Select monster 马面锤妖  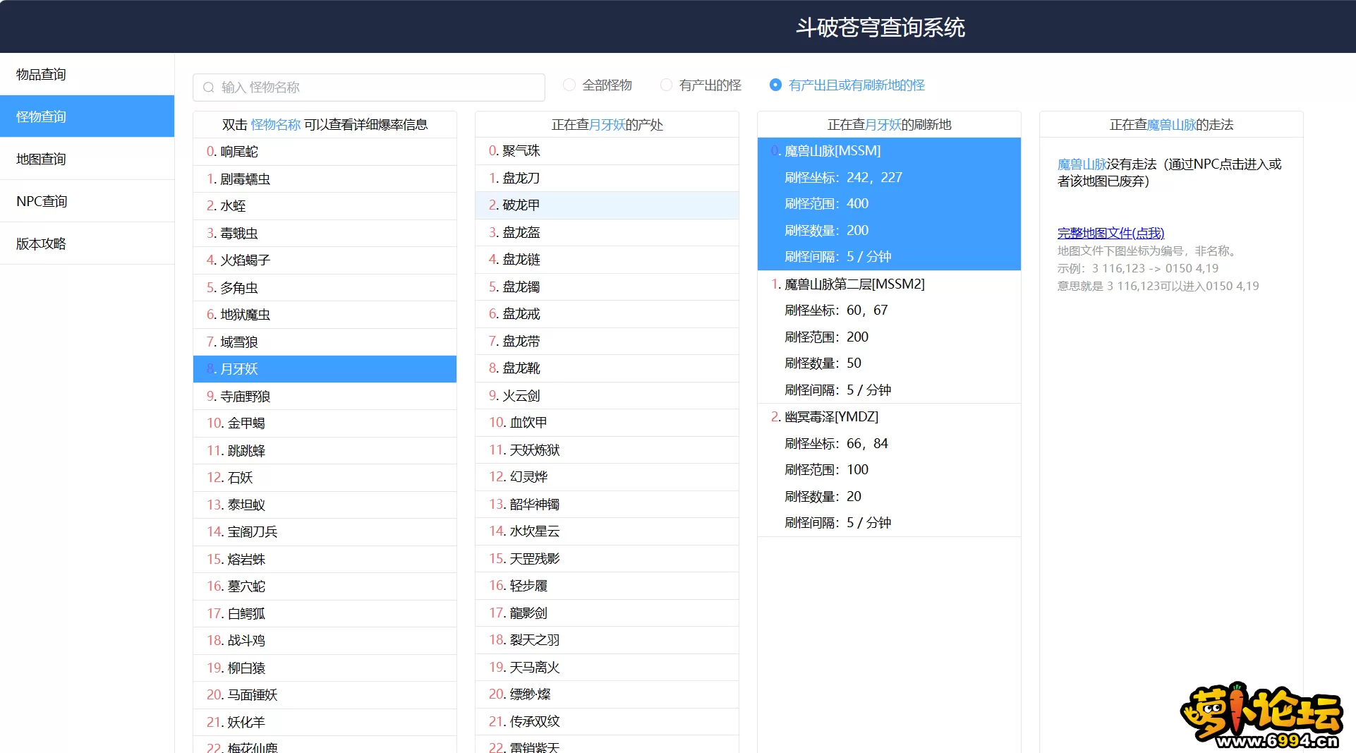click(x=325, y=695)
